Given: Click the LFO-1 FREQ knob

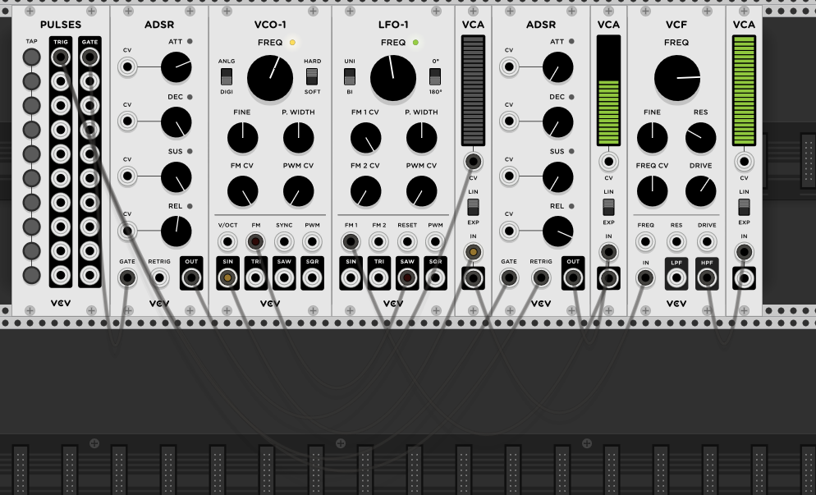Looking at the screenshot, I should click(x=393, y=78).
